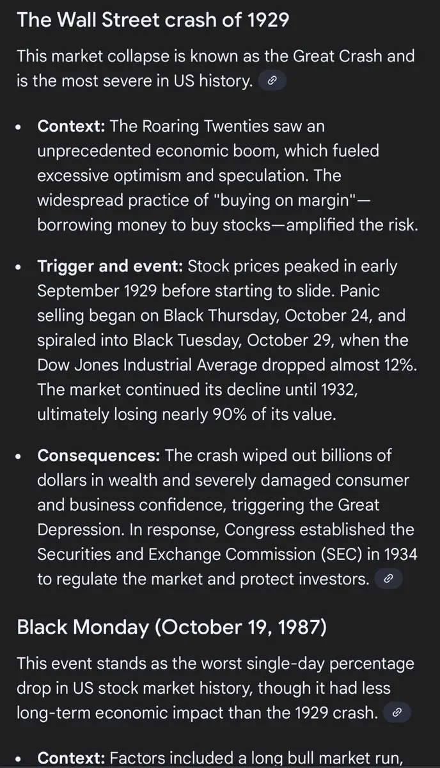Screen dimensions: 440x768
Task: Open the source link after "severe in US history"
Action: point(272,81)
